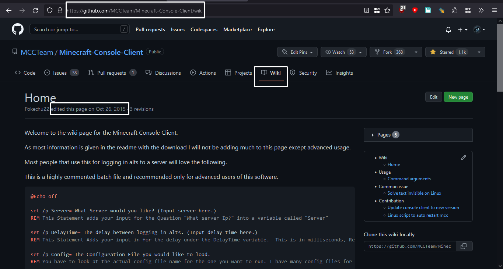
Task: Open the Pull requests tab
Action: (112, 73)
